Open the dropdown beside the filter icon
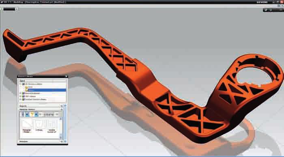The image size is (284, 157). pos(36,114)
